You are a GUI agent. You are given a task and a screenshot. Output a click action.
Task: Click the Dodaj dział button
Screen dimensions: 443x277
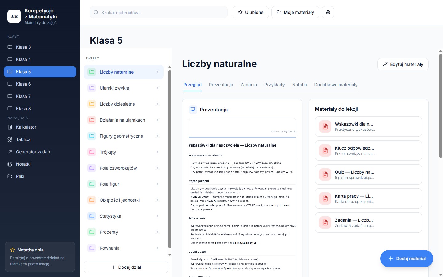[126, 267]
